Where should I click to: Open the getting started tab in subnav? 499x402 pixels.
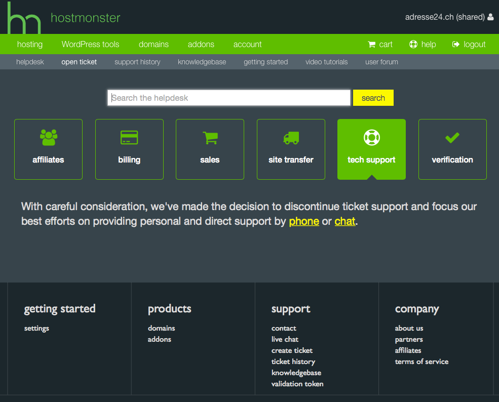[x=266, y=62]
